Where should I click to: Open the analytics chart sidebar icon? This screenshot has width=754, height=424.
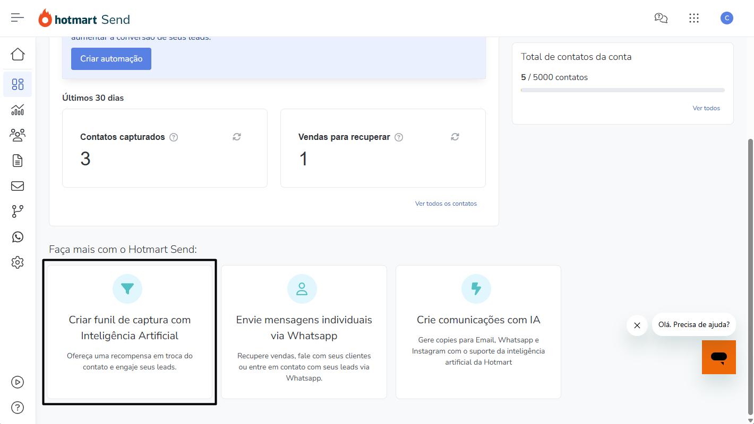point(18,110)
